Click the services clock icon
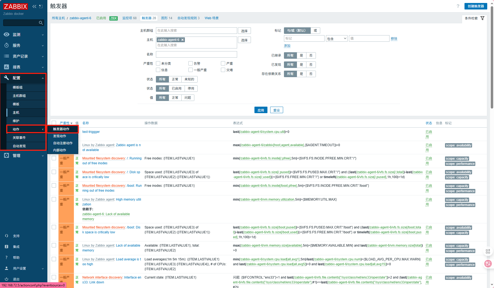 point(6,45)
